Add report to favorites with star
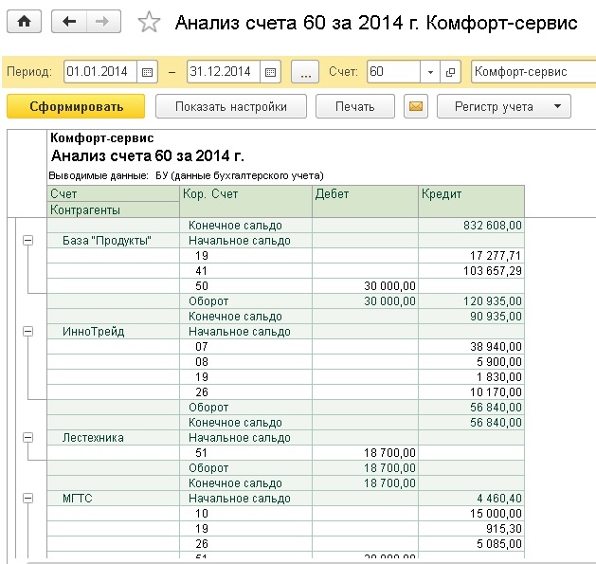Viewport: 596px width, 564px height. pyautogui.click(x=149, y=22)
